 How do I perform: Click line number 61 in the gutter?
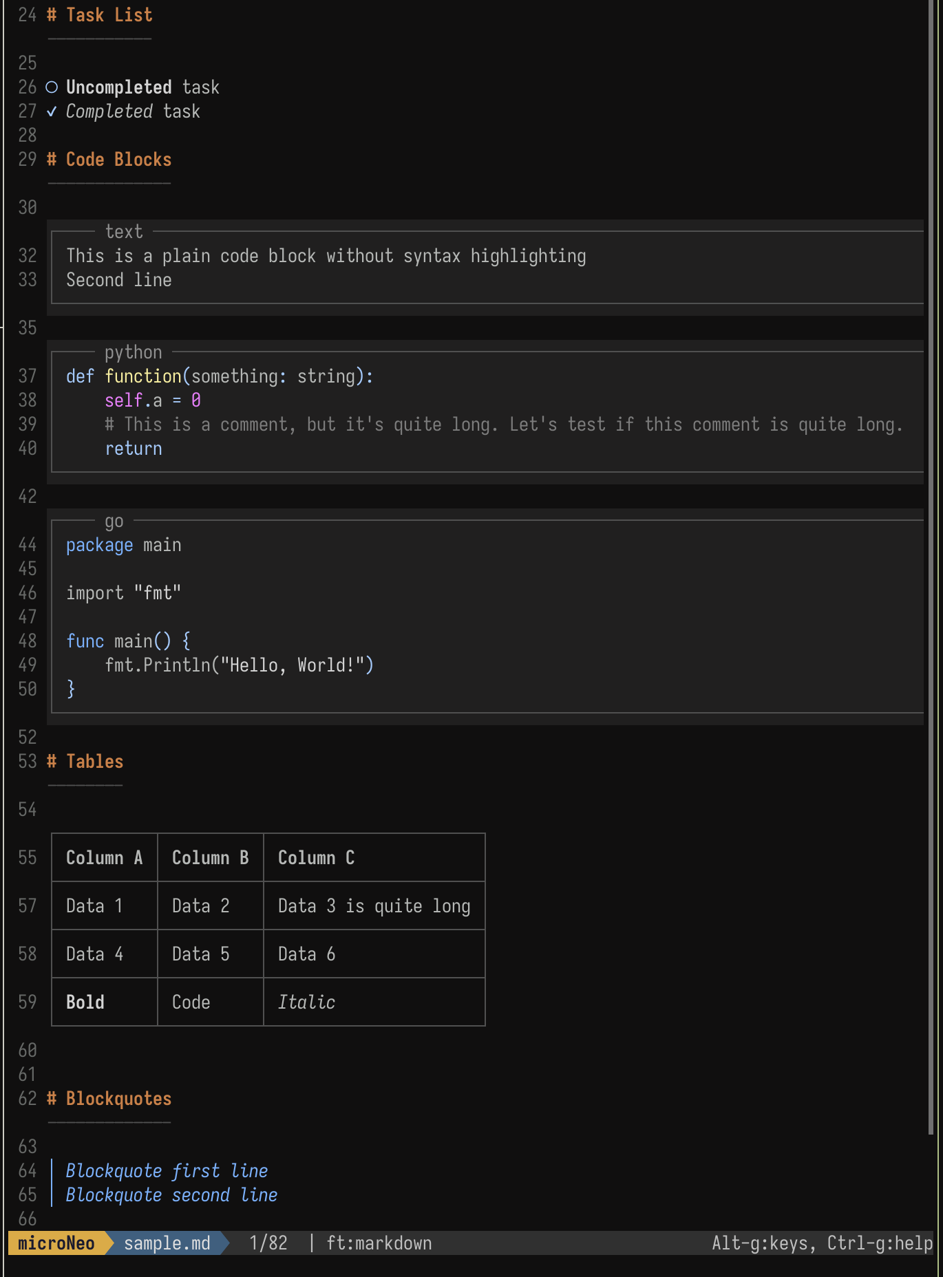click(28, 1075)
